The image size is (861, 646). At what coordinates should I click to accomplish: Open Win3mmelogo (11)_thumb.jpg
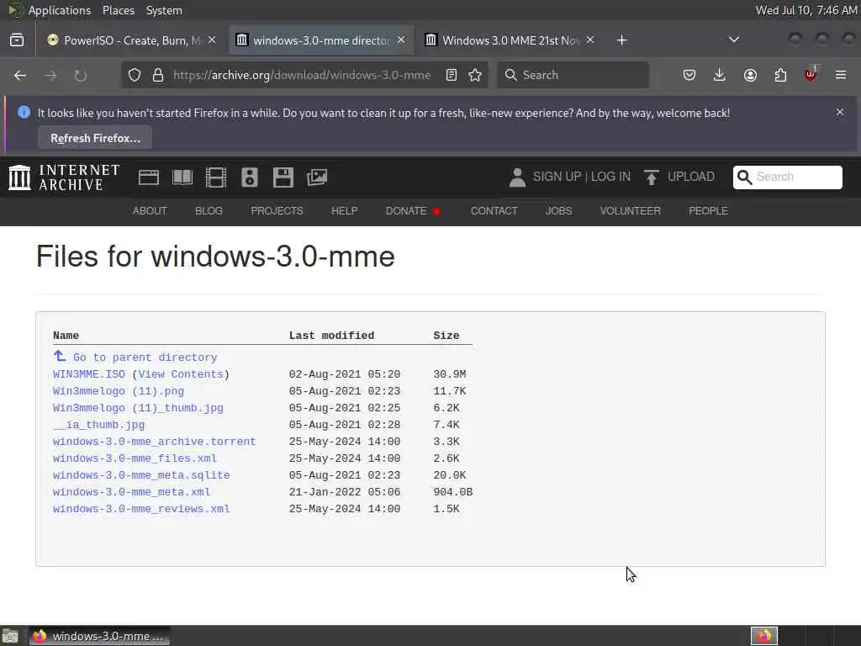pyautogui.click(x=138, y=408)
